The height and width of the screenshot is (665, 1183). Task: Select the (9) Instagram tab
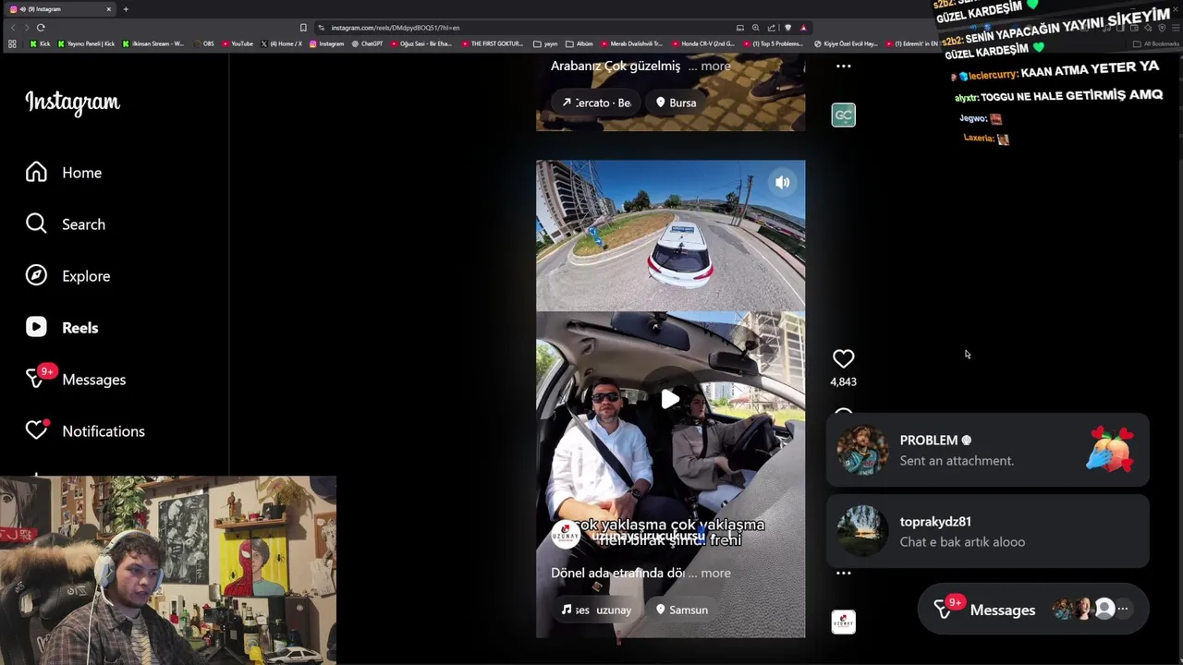[x=60, y=9]
